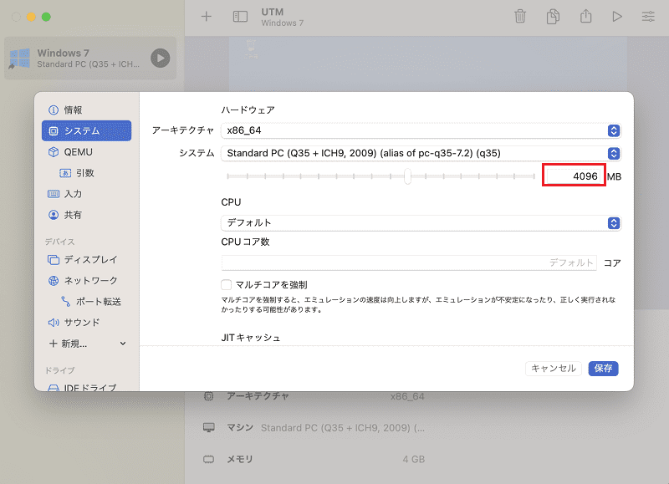Click the yellow minimize window button

coord(31,17)
